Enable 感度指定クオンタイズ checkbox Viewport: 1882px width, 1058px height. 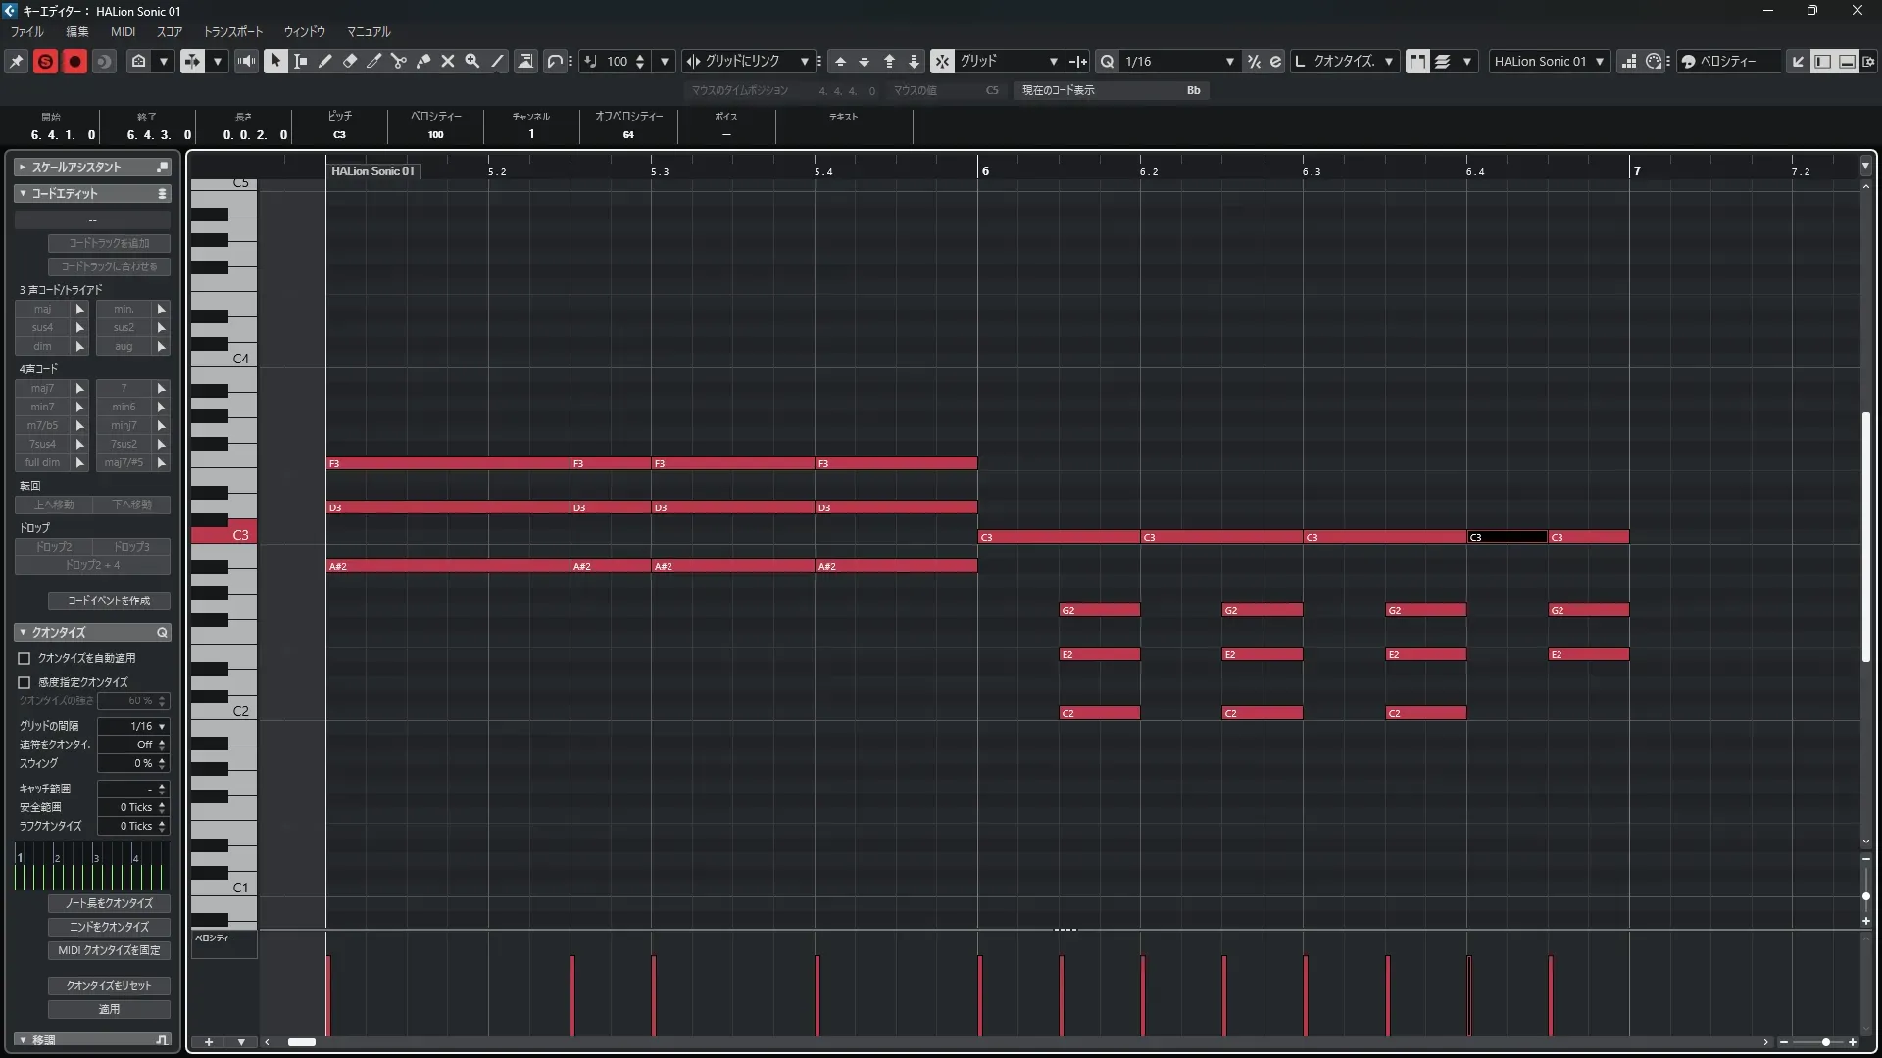[25, 682]
